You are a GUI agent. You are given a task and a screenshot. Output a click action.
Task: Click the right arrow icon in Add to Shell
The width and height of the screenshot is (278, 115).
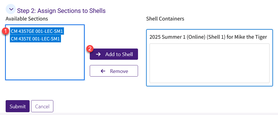pos(98,54)
